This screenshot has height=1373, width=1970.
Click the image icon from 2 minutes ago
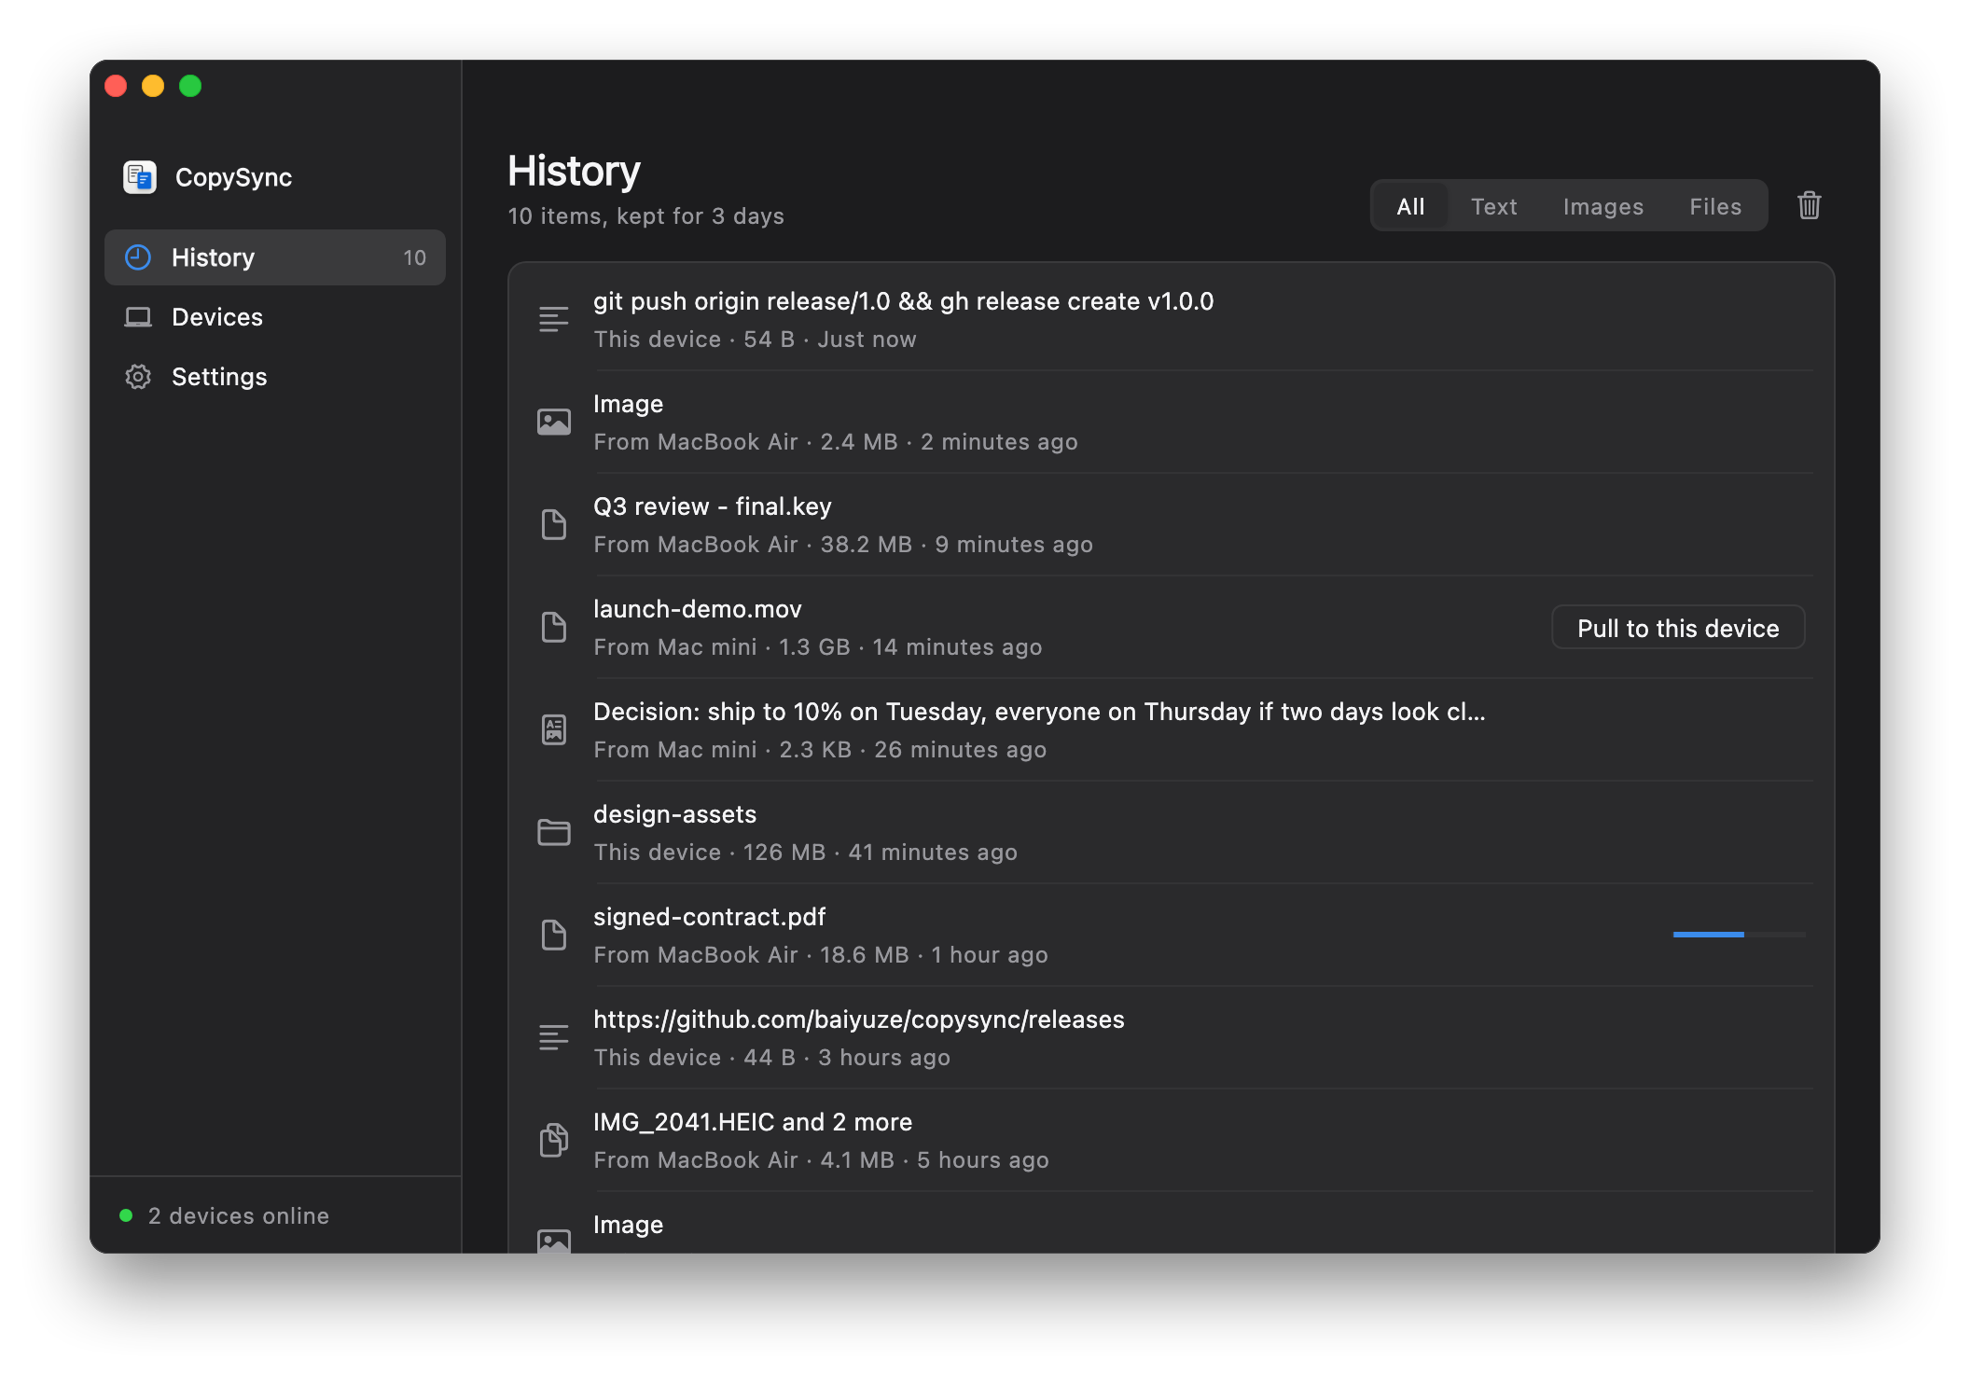[x=553, y=422]
